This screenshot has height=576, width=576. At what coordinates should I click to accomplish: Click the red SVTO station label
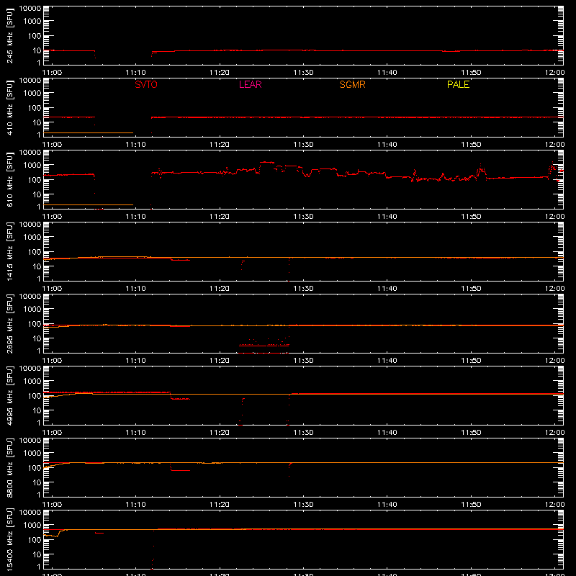click(146, 84)
